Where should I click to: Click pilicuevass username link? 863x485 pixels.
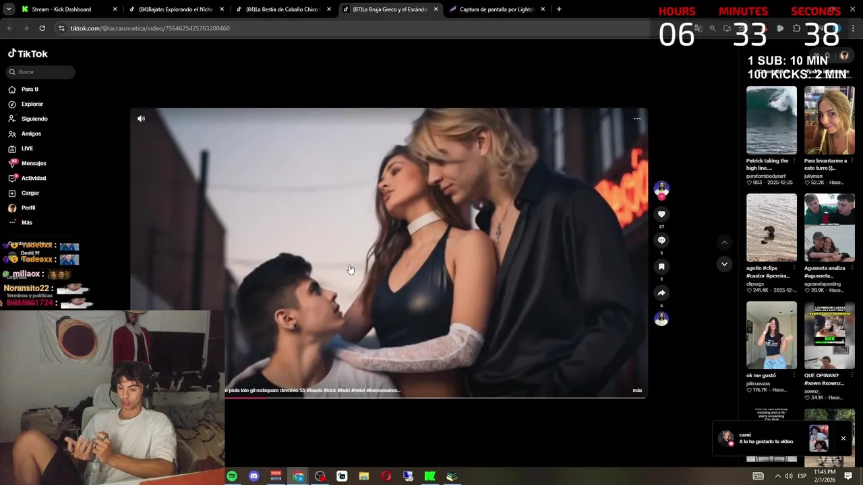click(760, 383)
